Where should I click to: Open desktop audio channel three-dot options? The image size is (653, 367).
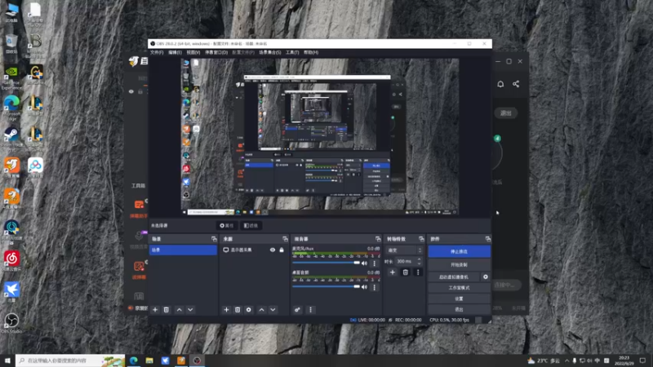tap(375, 287)
